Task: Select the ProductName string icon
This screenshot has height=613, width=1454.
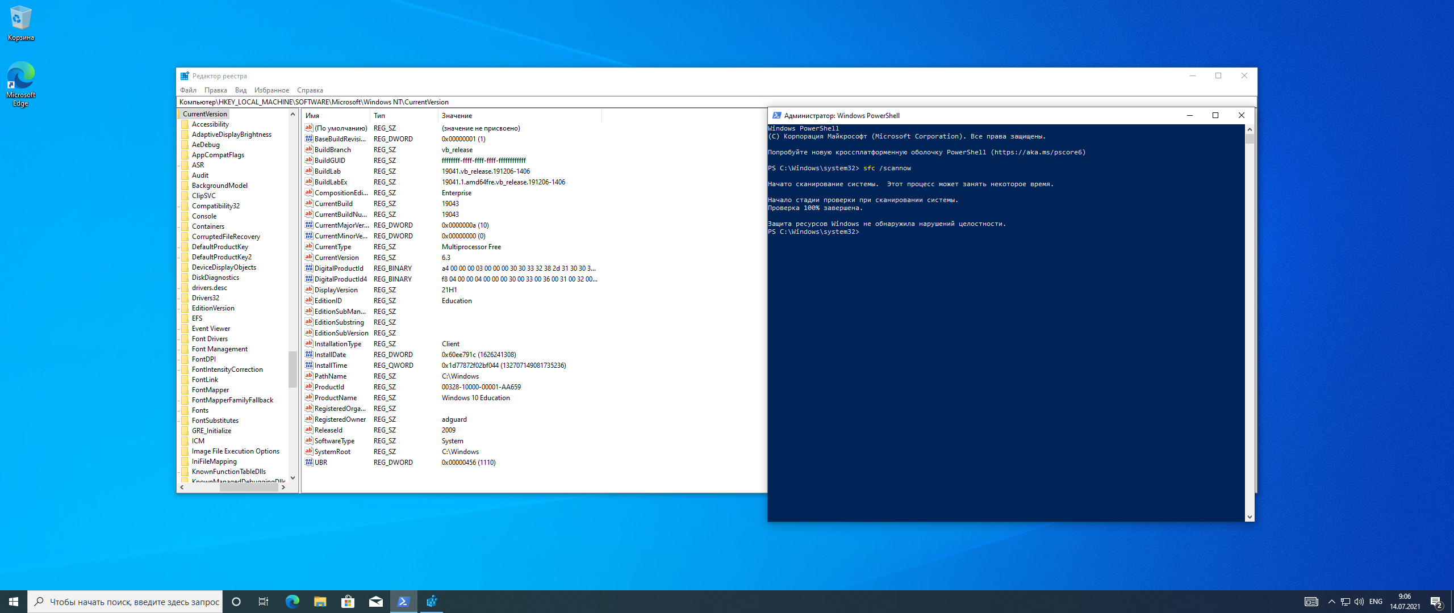Action: tap(309, 398)
